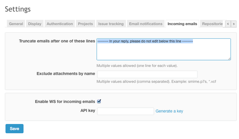Open the Issue tracking tab
The image size is (239, 139).
coord(110,24)
